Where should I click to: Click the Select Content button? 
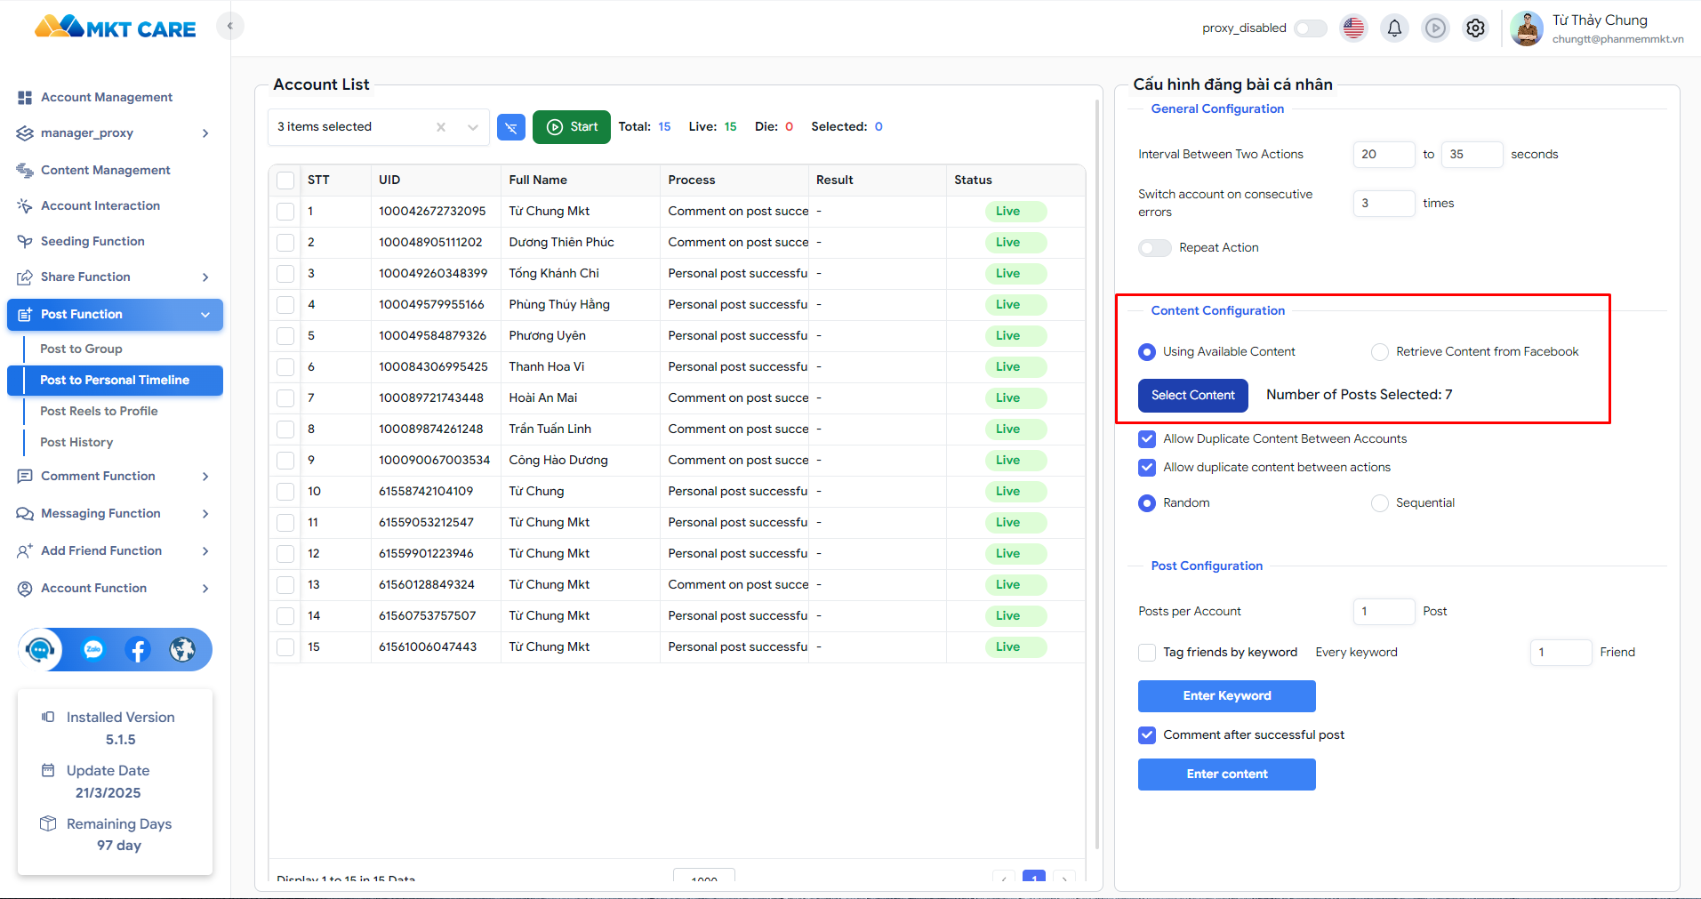coord(1193,396)
